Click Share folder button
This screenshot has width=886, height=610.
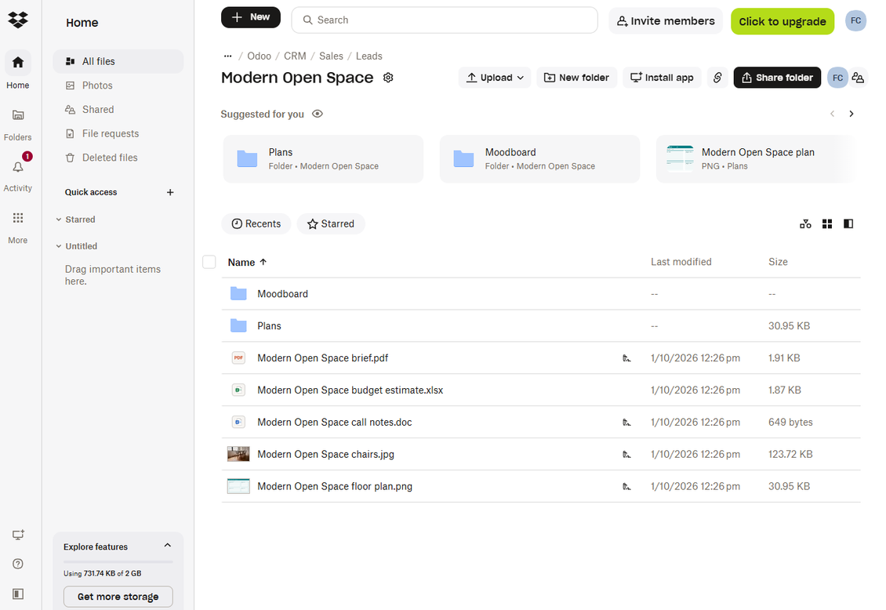[x=777, y=78]
